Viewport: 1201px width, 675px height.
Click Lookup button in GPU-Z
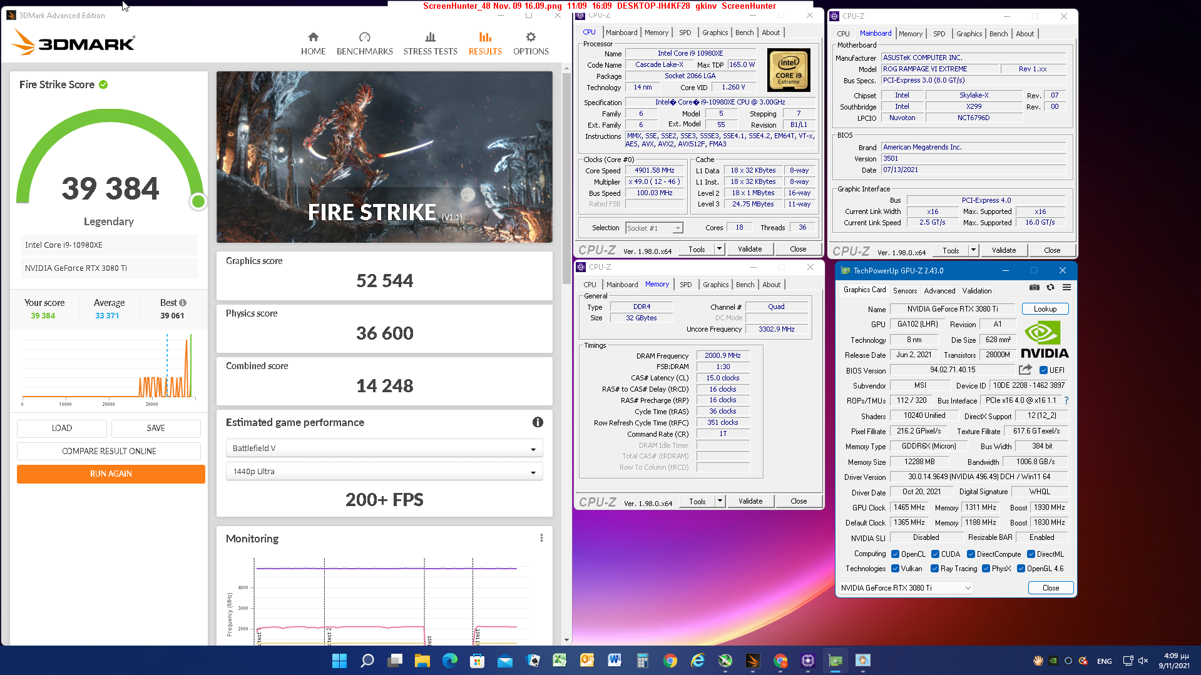1045,309
